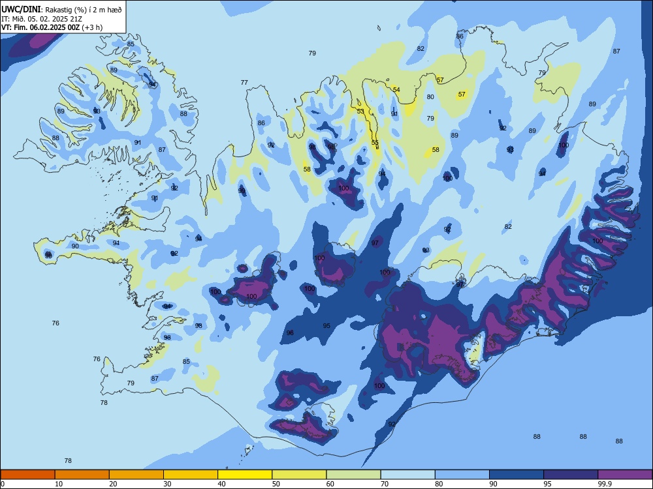
Task: Click the 0–10 dark orange legend swatch
Action: pos(27,475)
